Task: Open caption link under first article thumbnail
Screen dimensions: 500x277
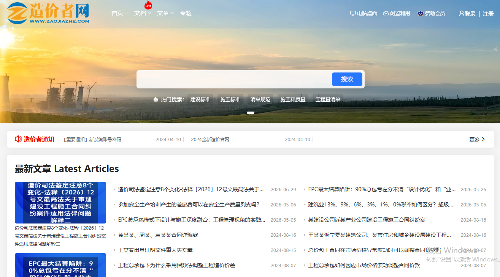Action: [x=60, y=236]
